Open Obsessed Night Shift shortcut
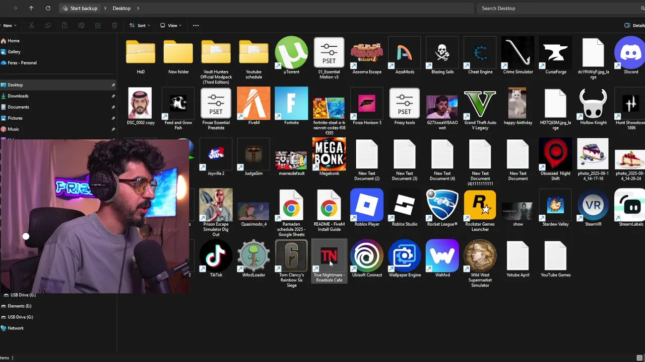The width and height of the screenshot is (645, 362). click(556, 160)
